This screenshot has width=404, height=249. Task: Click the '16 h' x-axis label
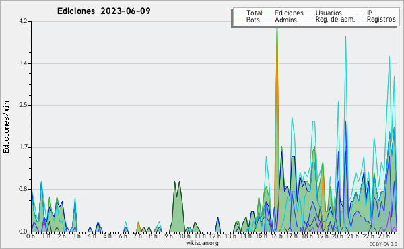(276, 236)
